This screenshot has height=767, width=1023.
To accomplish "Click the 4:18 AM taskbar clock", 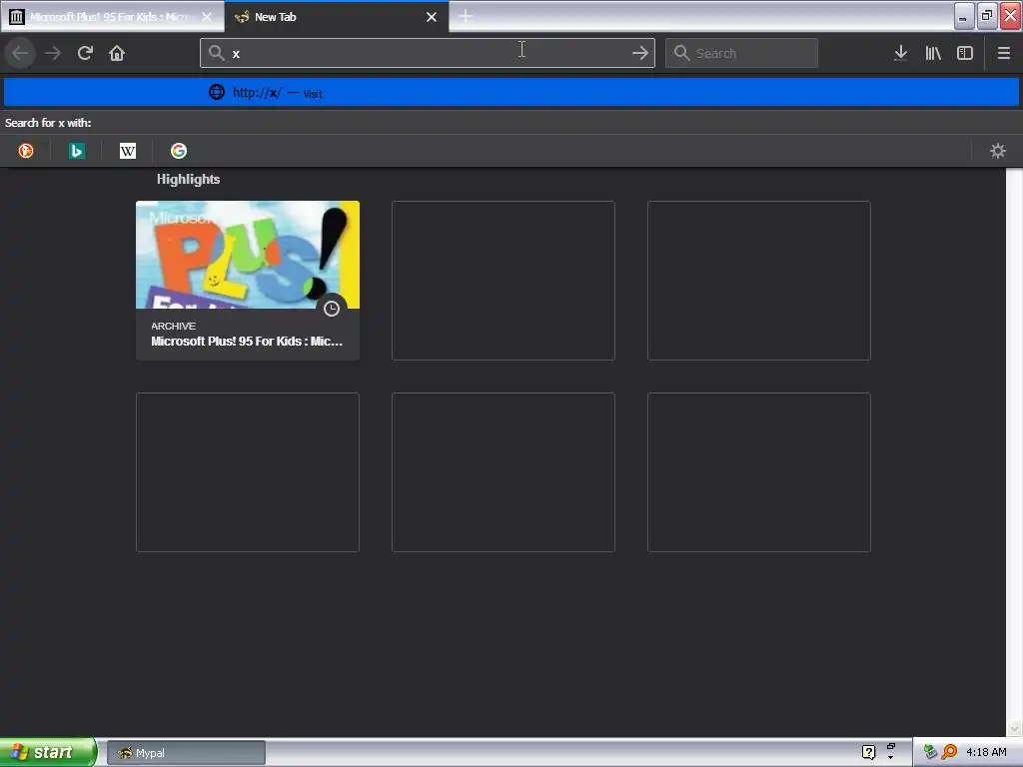I will pos(986,753).
